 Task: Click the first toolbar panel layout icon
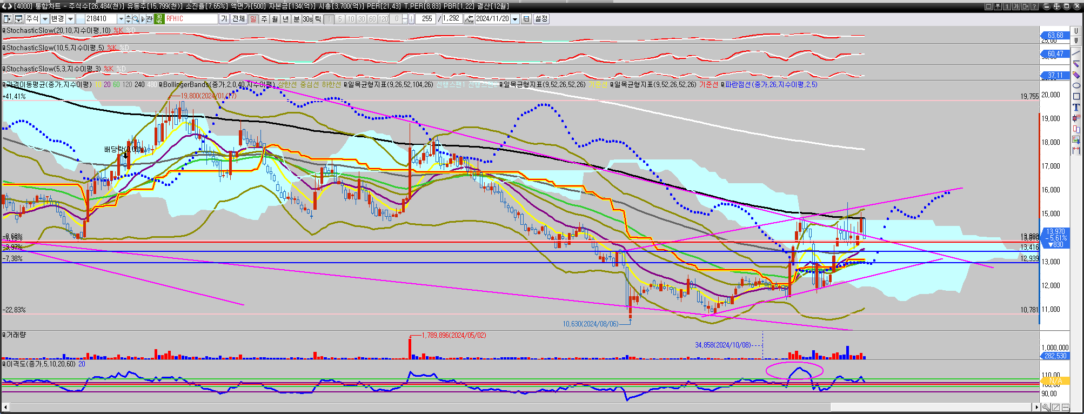coord(8,19)
